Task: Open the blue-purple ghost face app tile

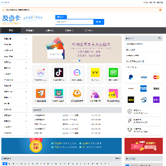Action: point(77,75)
